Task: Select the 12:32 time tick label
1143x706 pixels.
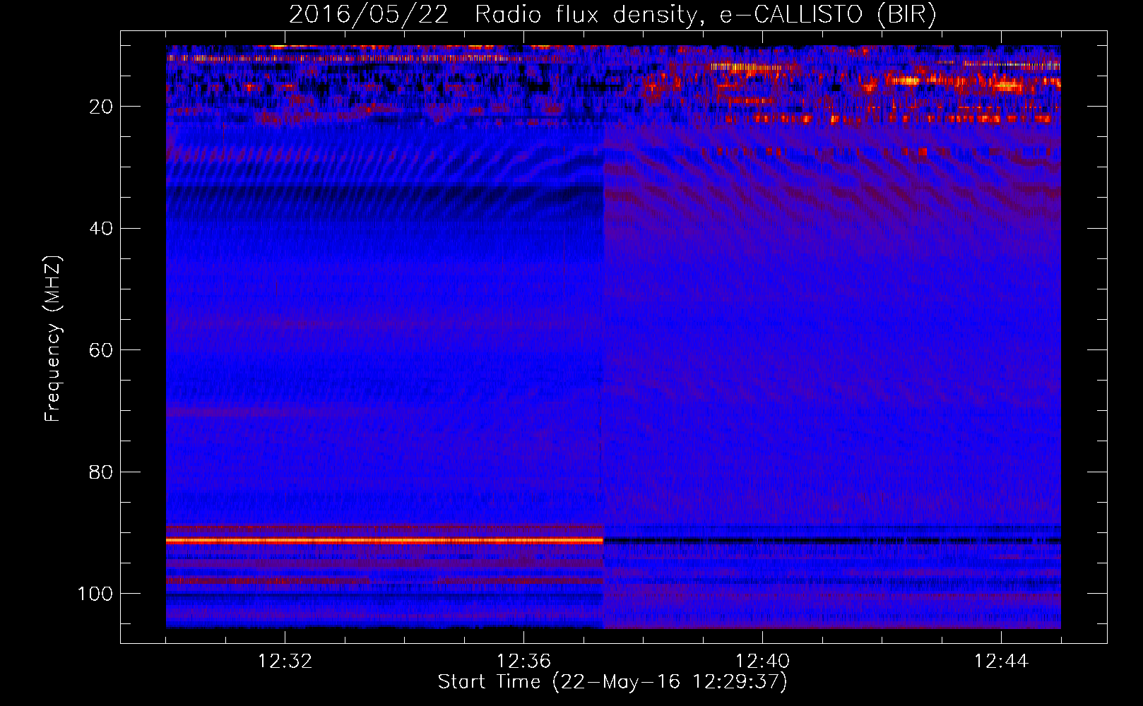Action: (285, 662)
